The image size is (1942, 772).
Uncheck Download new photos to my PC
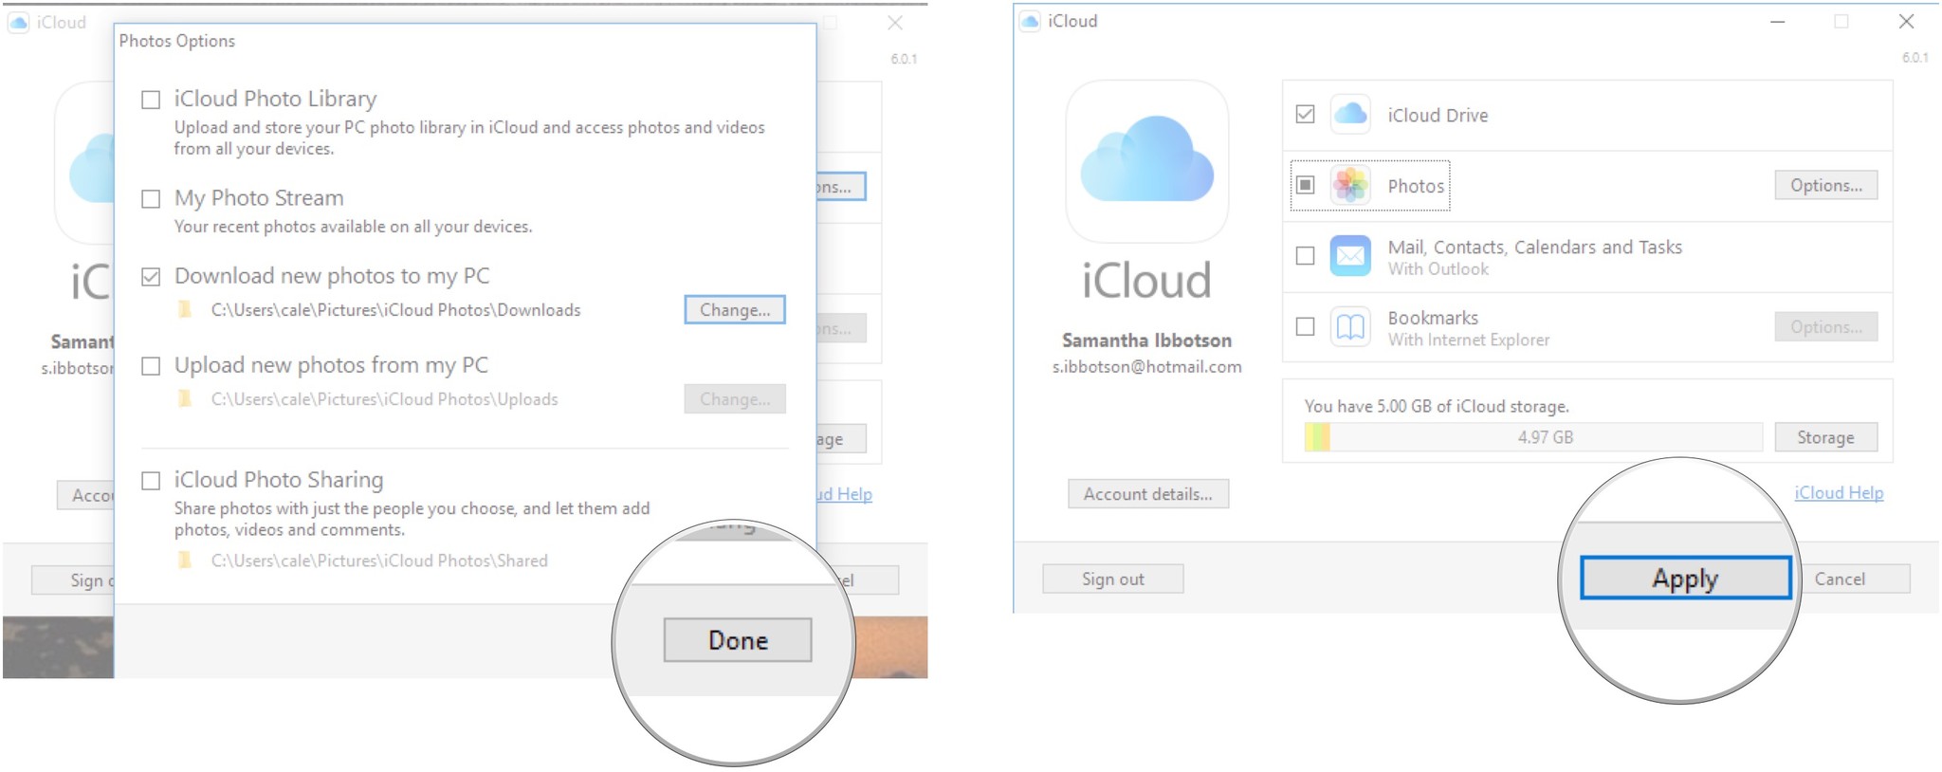[151, 277]
